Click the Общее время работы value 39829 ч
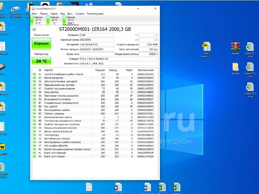 (149, 54)
